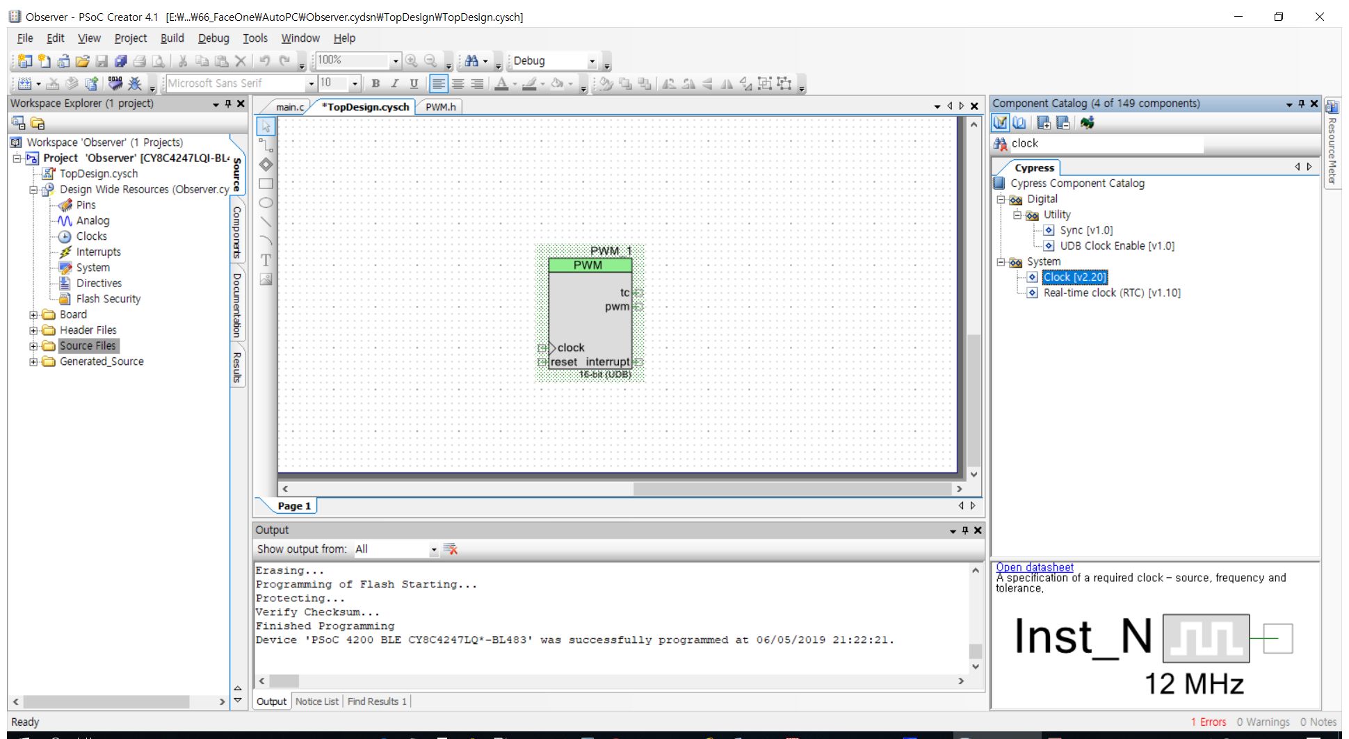Viewport: 1349px width, 739px height.
Task: Click the Program device chip icon
Action: [115, 84]
